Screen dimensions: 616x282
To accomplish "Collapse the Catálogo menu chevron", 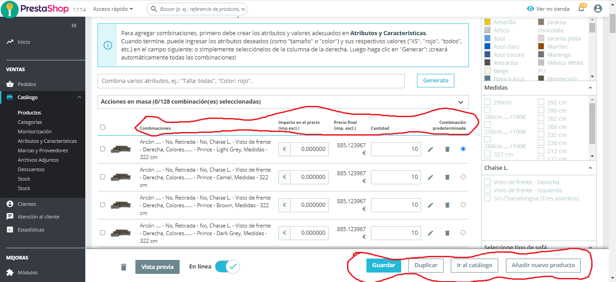I will pos(79,97).
